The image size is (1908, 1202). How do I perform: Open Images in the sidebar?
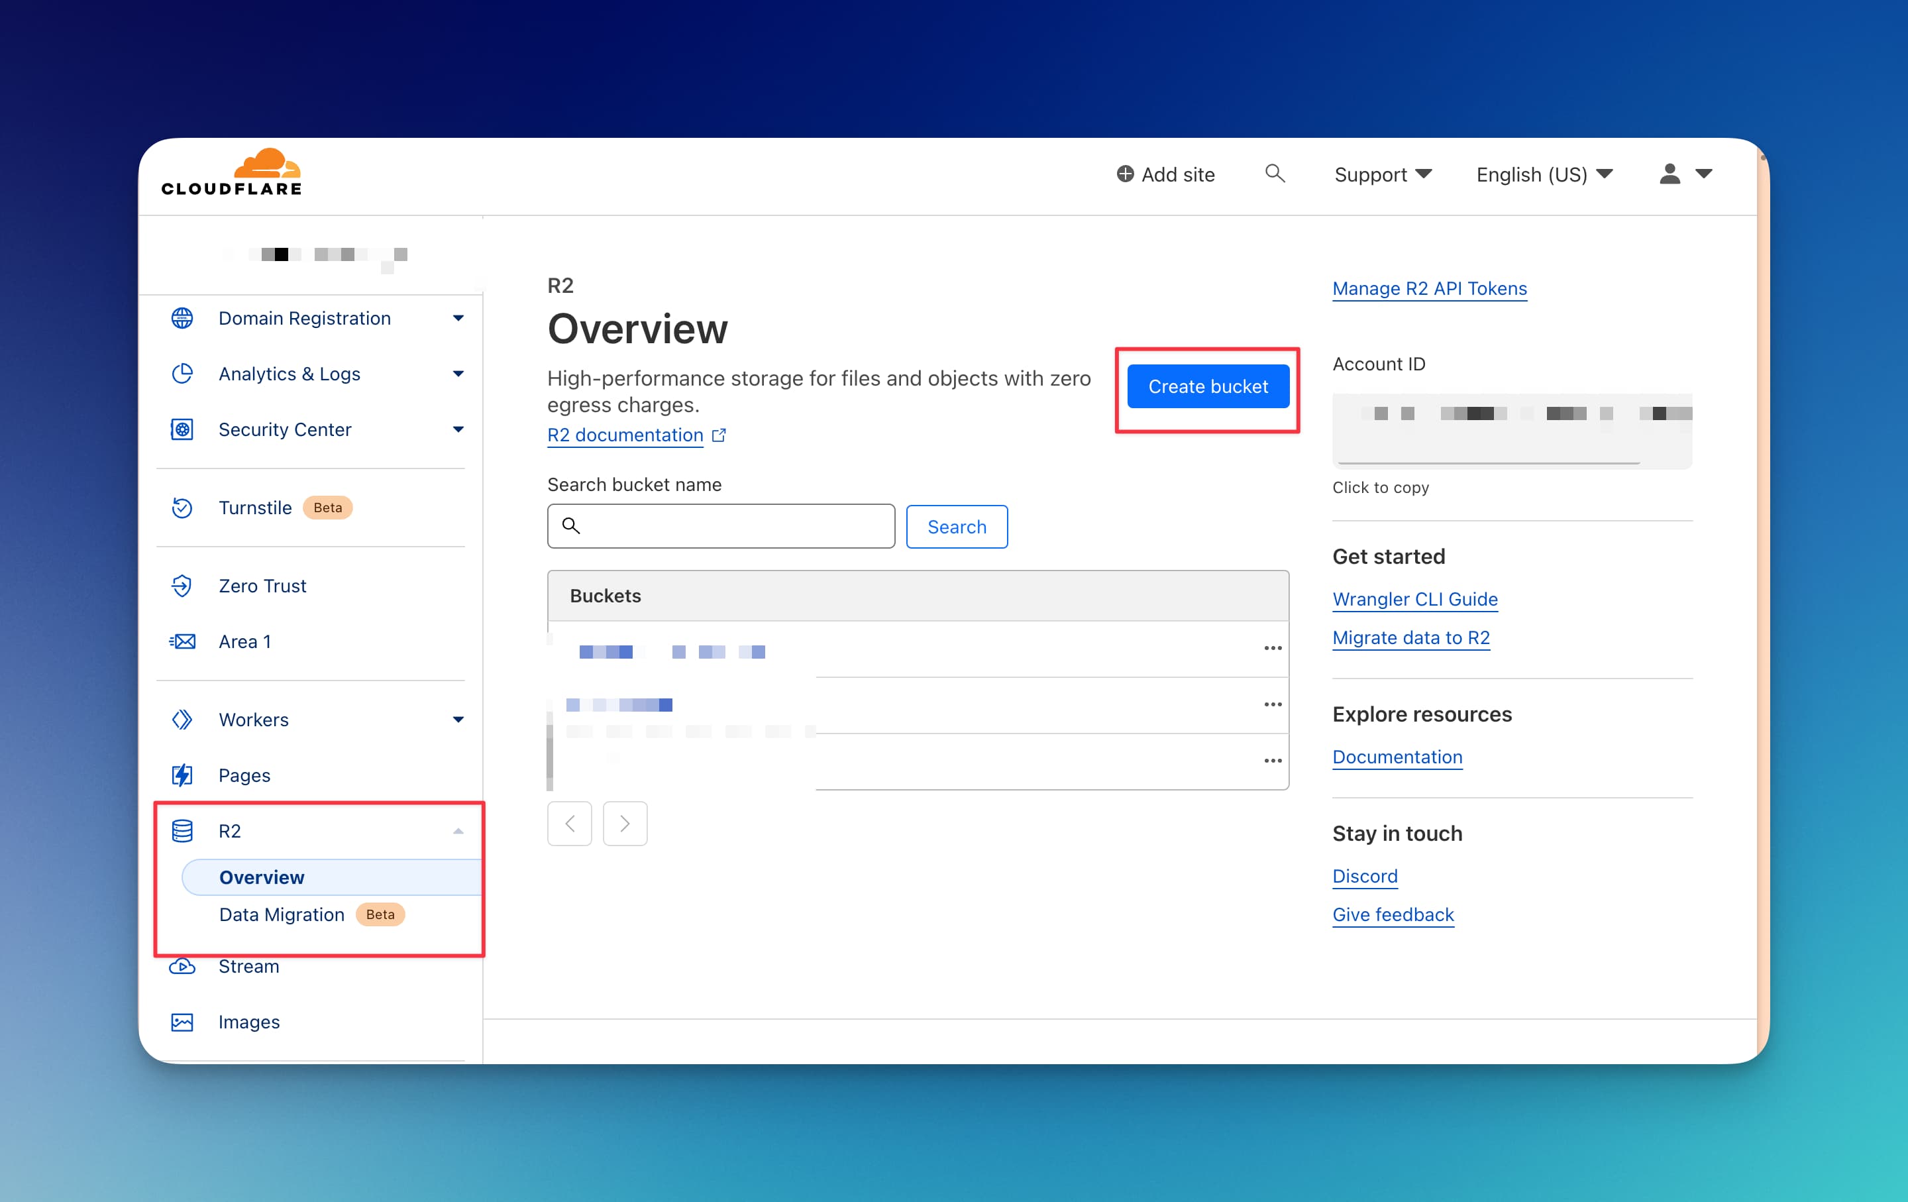coord(249,1021)
